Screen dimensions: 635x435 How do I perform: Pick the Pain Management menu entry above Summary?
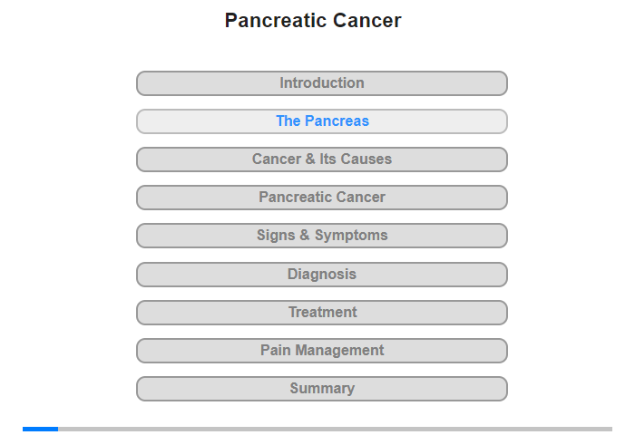321,351
